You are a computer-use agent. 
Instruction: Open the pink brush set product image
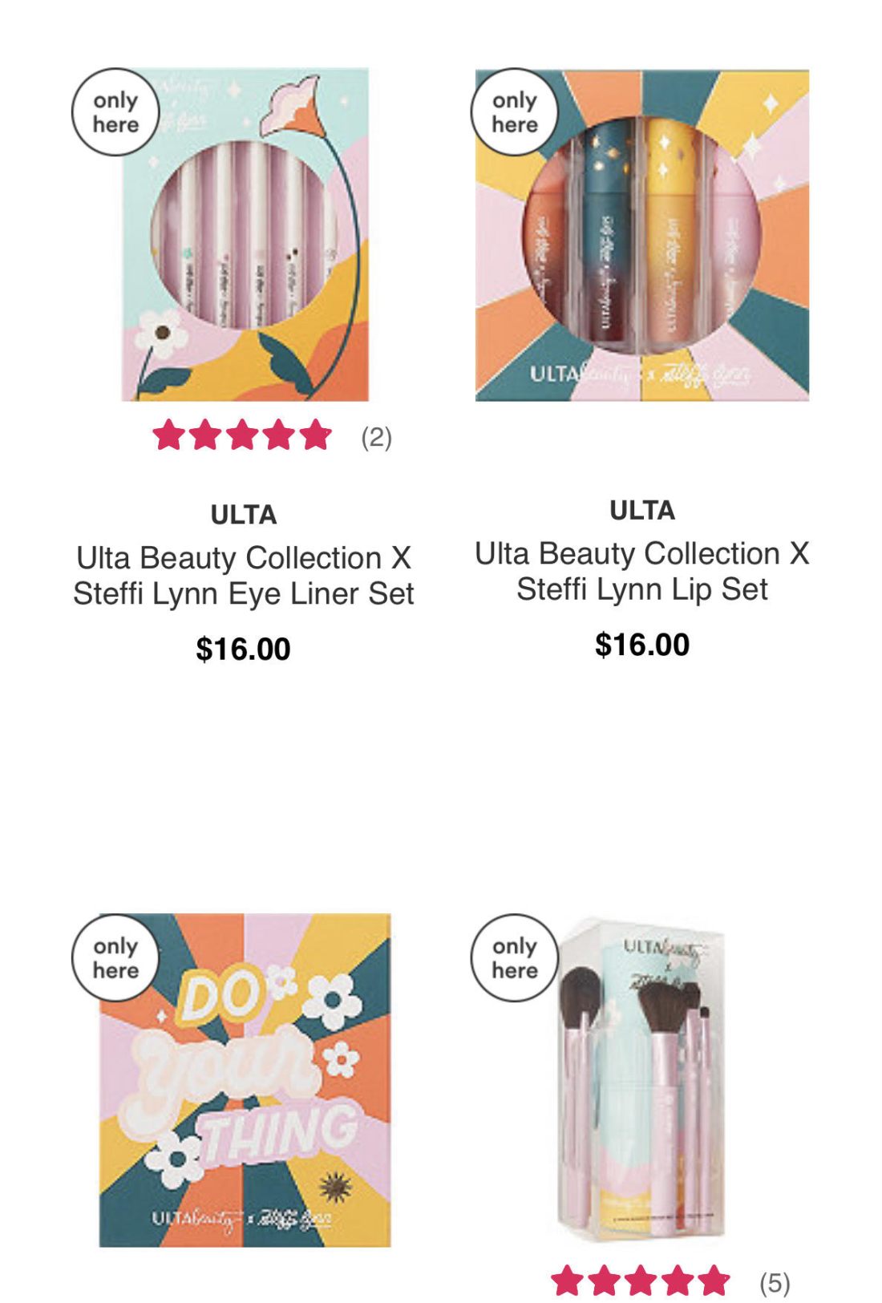coord(642,1080)
